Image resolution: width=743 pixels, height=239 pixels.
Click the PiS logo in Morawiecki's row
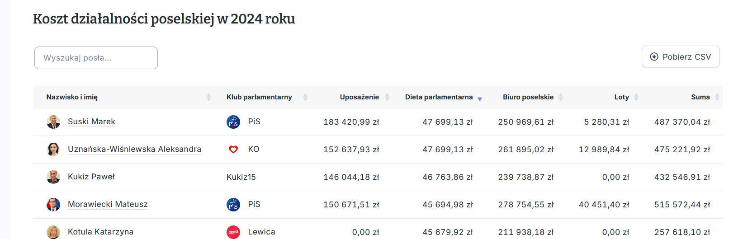click(x=233, y=205)
